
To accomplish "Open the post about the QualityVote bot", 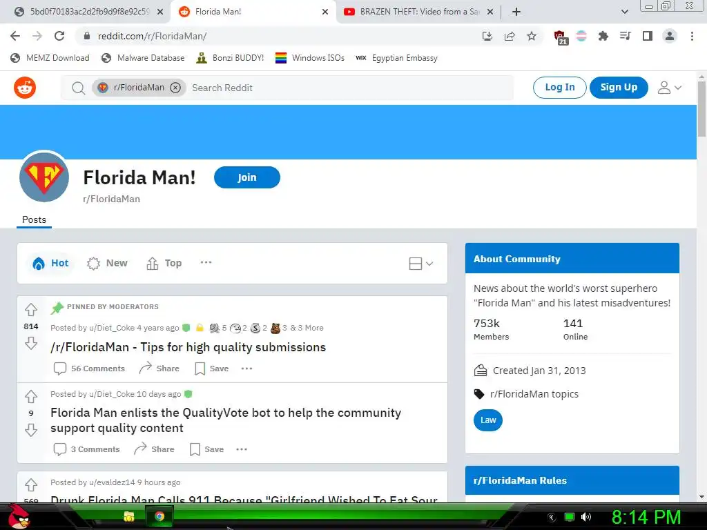I will 226,420.
